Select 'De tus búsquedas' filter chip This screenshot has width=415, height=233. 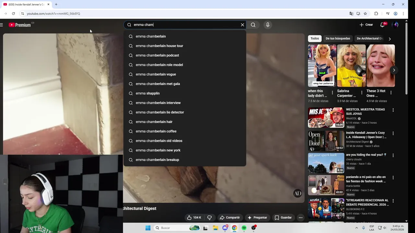click(338, 39)
